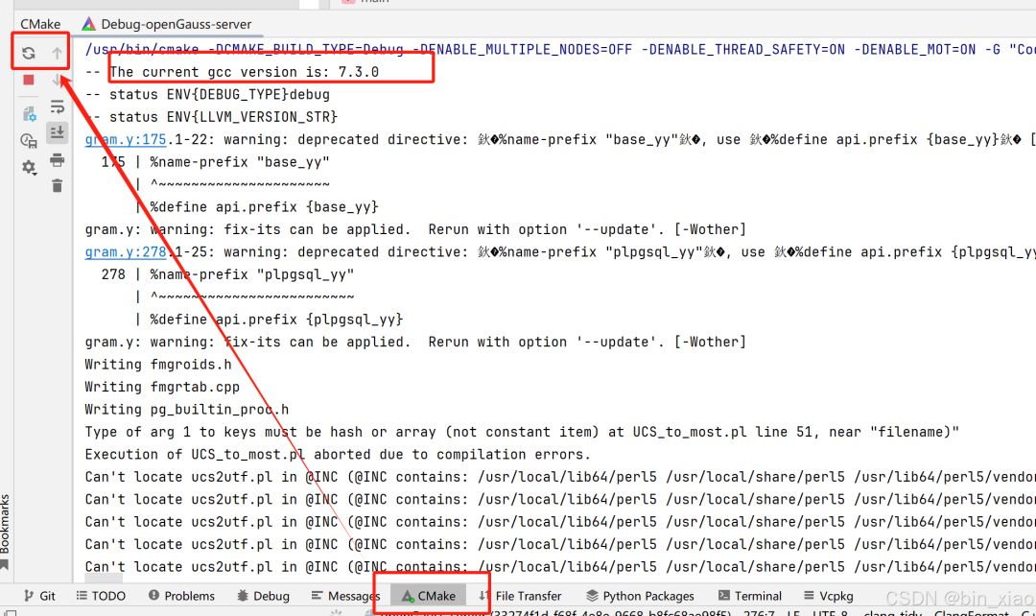
Task: Click the /usr/bin/cmake command line
Action: 560,50
